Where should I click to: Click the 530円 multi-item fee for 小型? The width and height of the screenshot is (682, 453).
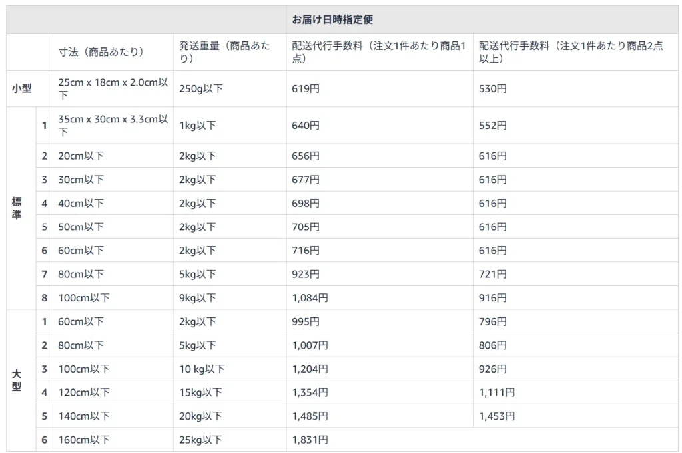coord(491,88)
